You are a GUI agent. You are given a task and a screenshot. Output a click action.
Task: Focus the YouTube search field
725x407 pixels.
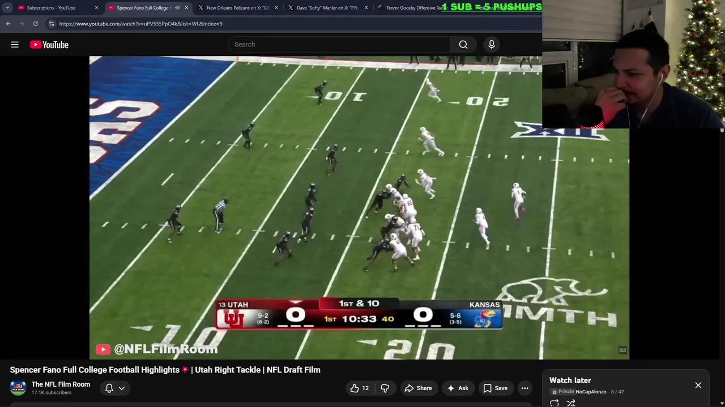tap(339, 45)
